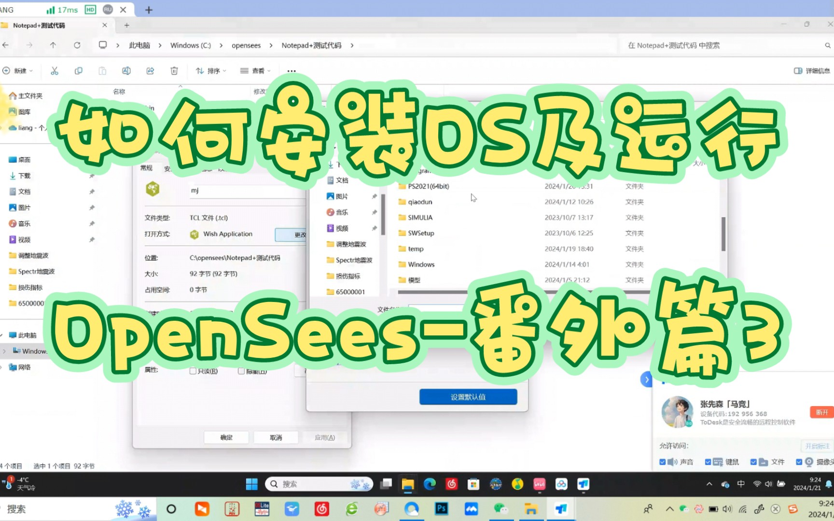Click the remote taskbar 搜索 search box

click(319, 484)
